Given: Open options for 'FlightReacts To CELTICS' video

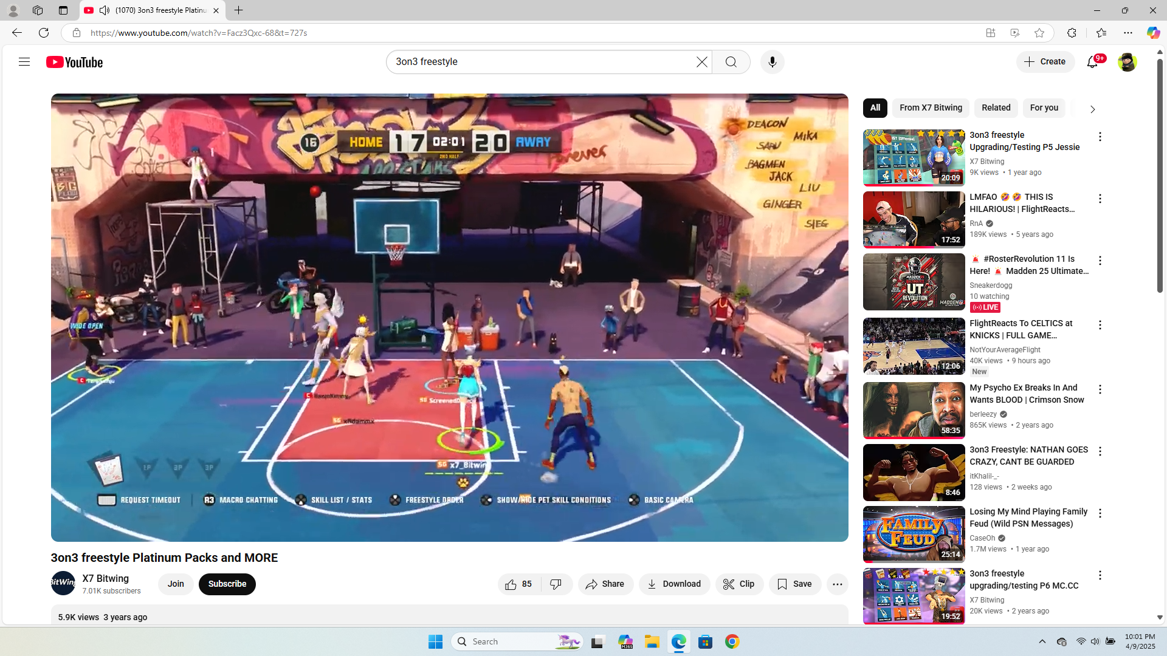Looking at the screenshot, I should click(x=1100, y=325).
